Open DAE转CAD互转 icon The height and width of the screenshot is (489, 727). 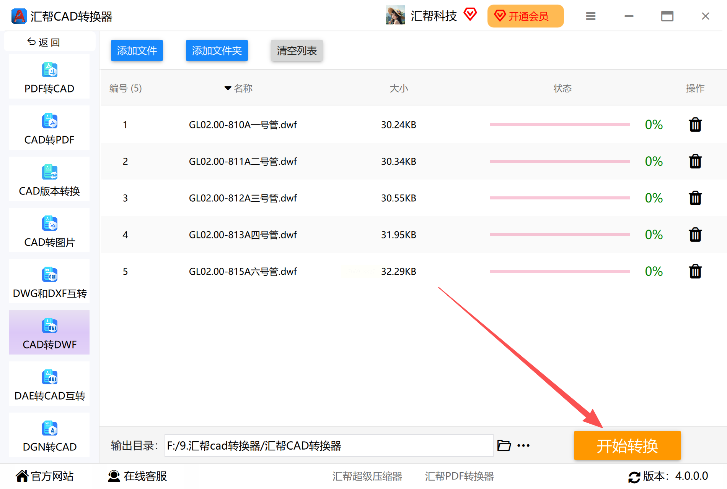50,377
